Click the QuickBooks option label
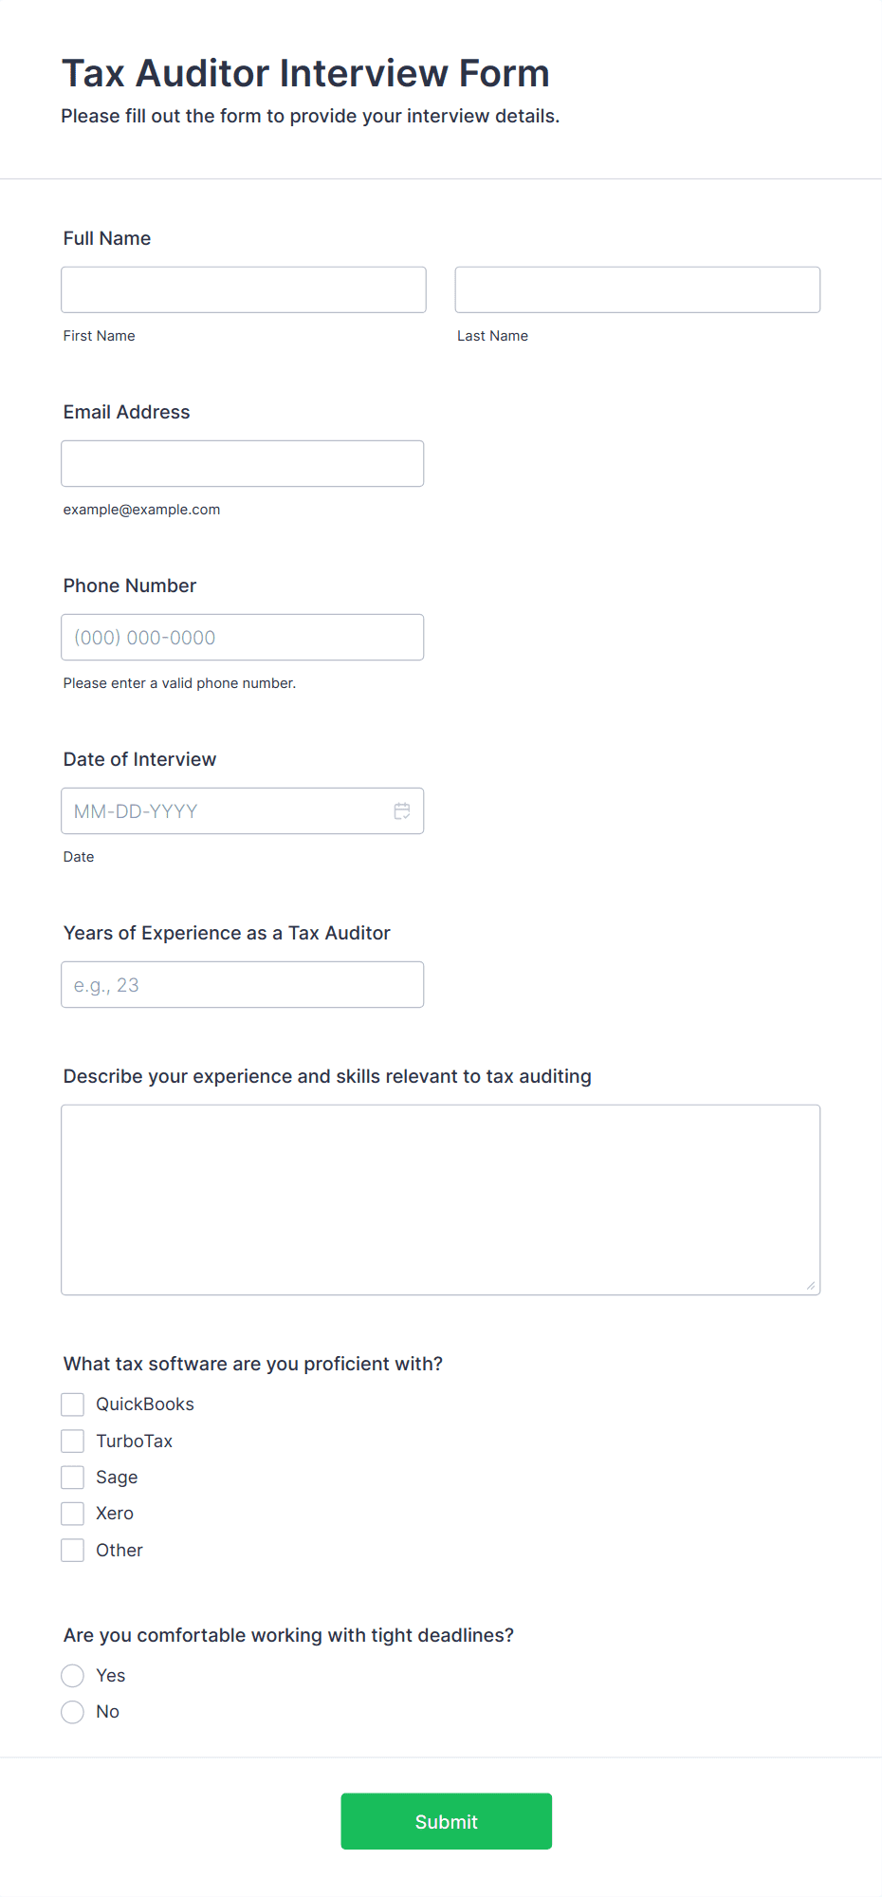The height and width of the screenshot is (1897, 882). click(x=145, y=1404)
